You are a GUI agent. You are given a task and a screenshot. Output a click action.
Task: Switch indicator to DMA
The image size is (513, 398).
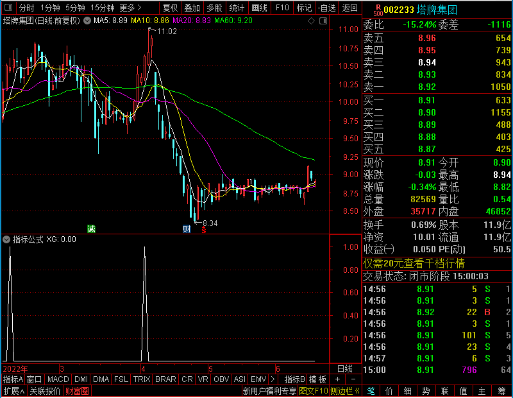[101, 379]
